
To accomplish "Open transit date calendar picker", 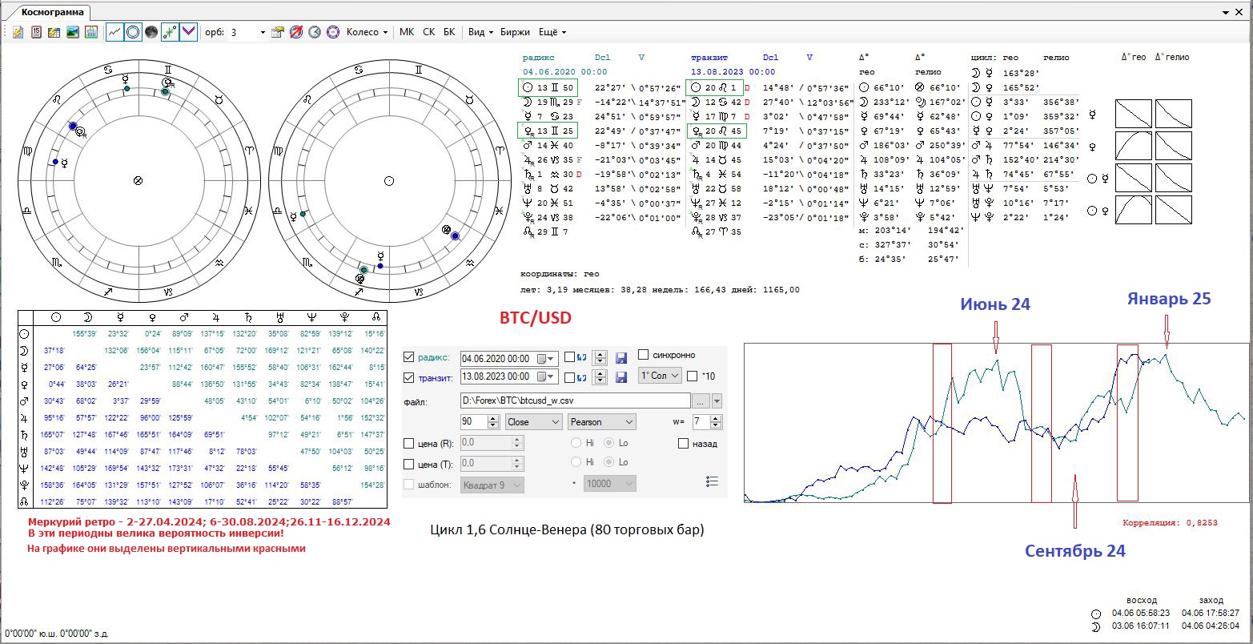I will [546, 376].
